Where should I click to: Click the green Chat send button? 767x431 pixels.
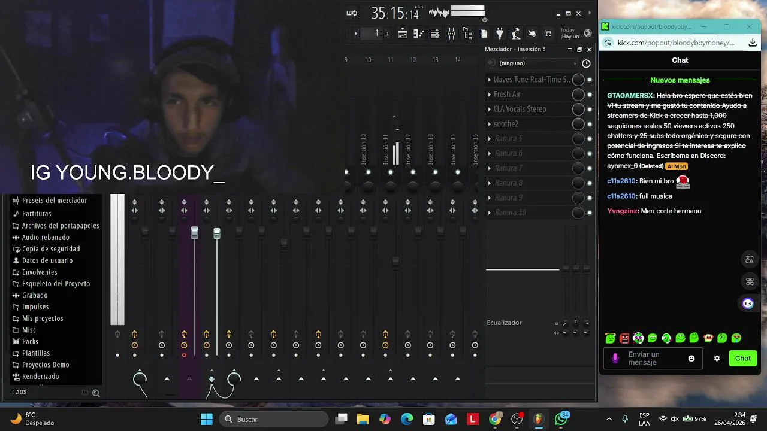coord(742,359)
